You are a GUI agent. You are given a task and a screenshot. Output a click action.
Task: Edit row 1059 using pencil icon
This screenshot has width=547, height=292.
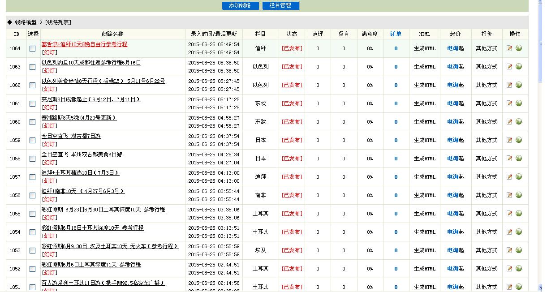coord(509,140)
